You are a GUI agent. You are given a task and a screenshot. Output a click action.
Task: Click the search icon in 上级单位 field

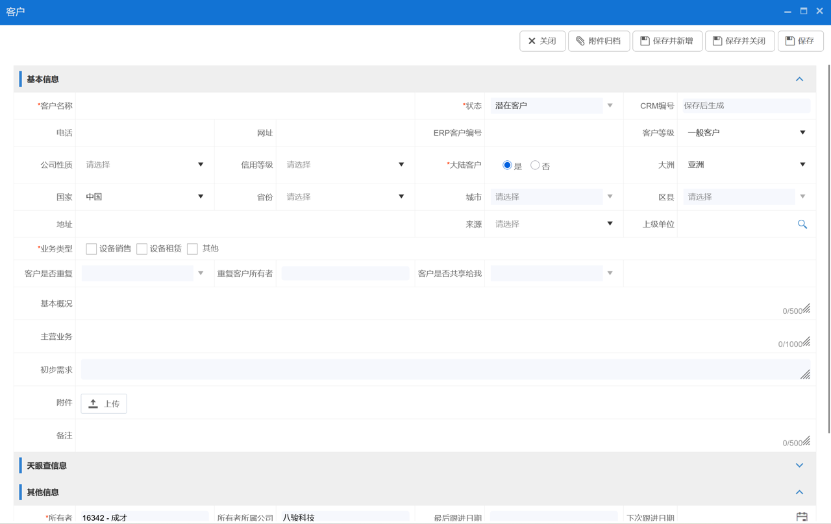coord(802,224)
